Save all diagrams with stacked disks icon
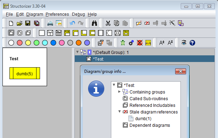Viewport: 218px width, 138px height. click(37, 23)
